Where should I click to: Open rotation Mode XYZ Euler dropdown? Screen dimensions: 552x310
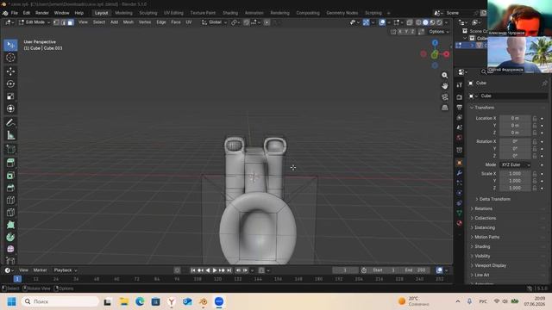(515, 164)
